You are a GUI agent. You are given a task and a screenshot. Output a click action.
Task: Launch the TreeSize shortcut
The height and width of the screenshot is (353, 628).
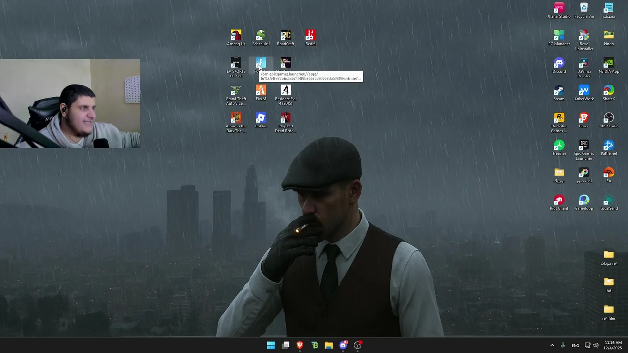(x=559, y=148)
